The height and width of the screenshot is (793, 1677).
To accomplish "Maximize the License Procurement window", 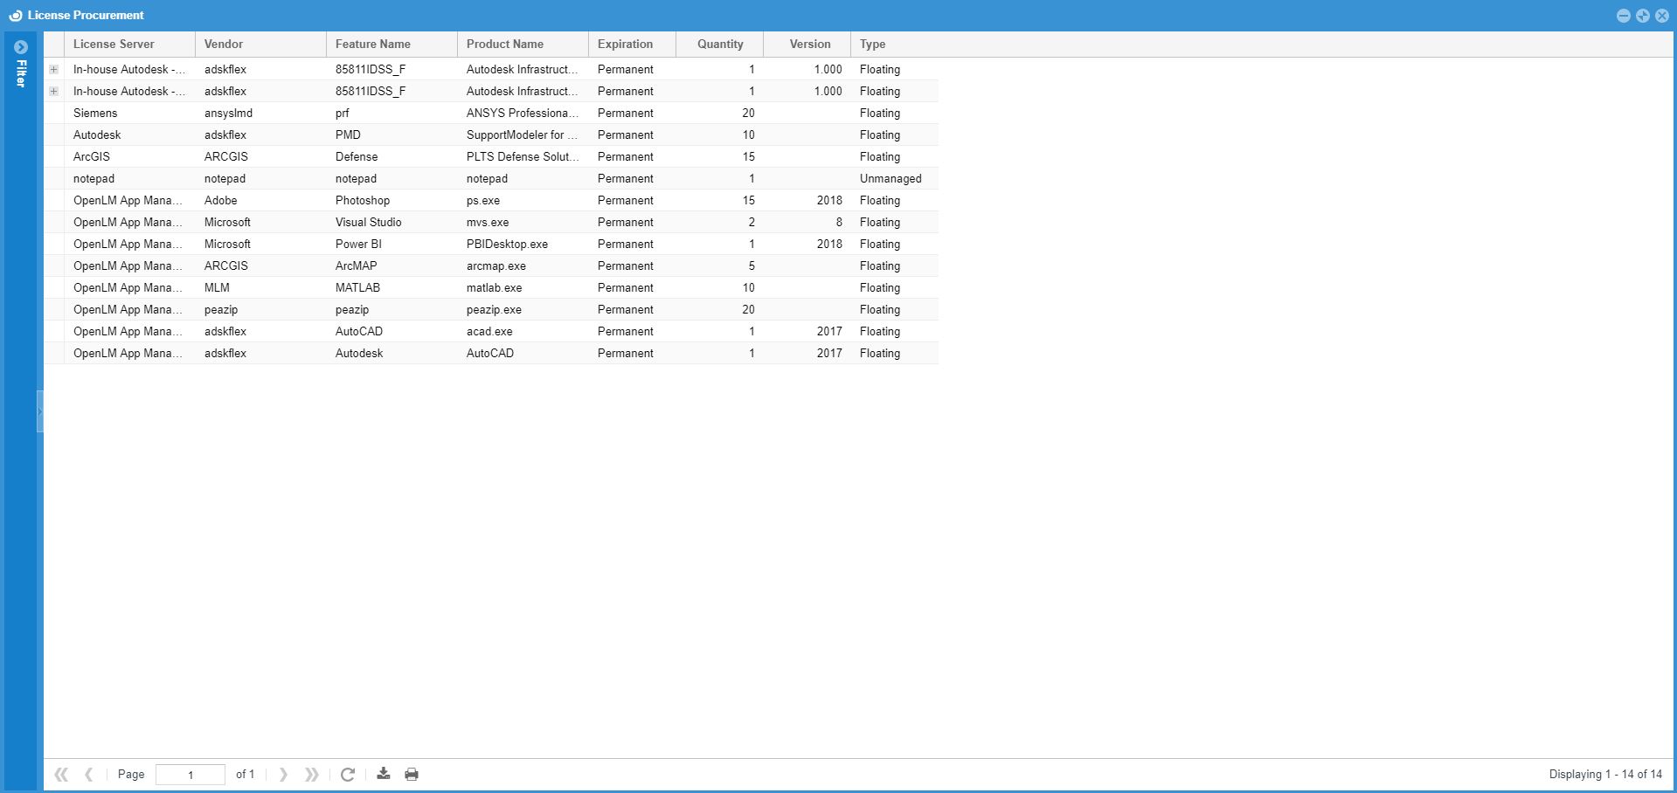I will pyautogui.click(x=1643, y=16).
